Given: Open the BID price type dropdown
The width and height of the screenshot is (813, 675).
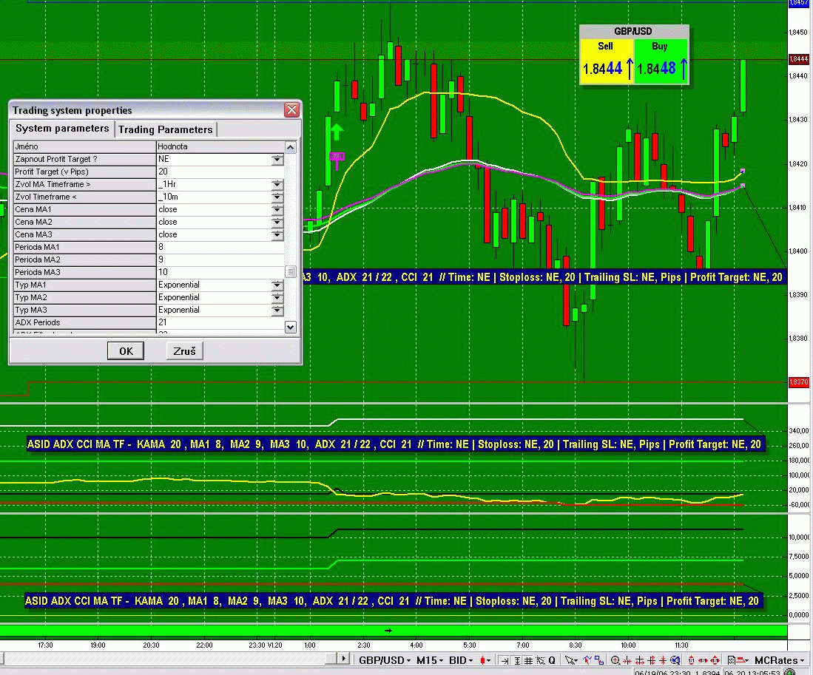Looking at the screenshot, I should pyautogui.click(x=461, y=660).
